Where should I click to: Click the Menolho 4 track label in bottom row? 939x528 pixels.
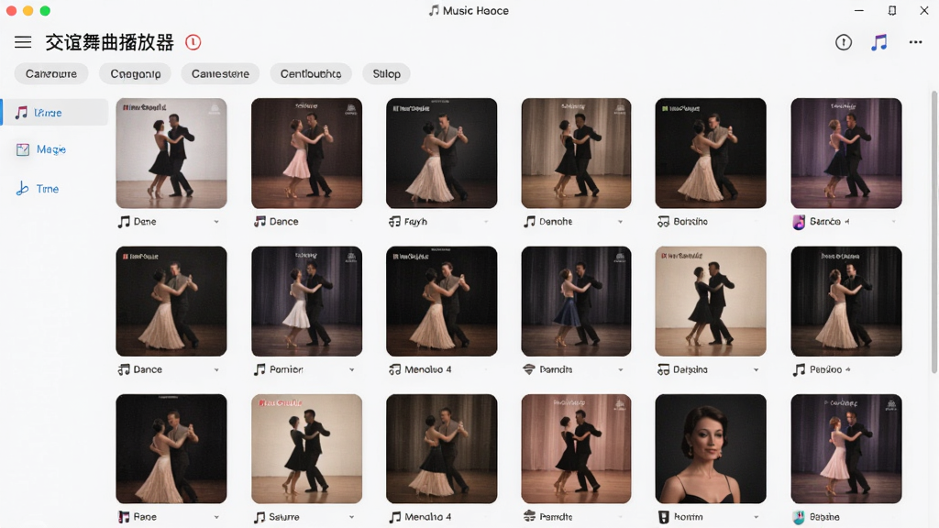(x=427, y=517)
